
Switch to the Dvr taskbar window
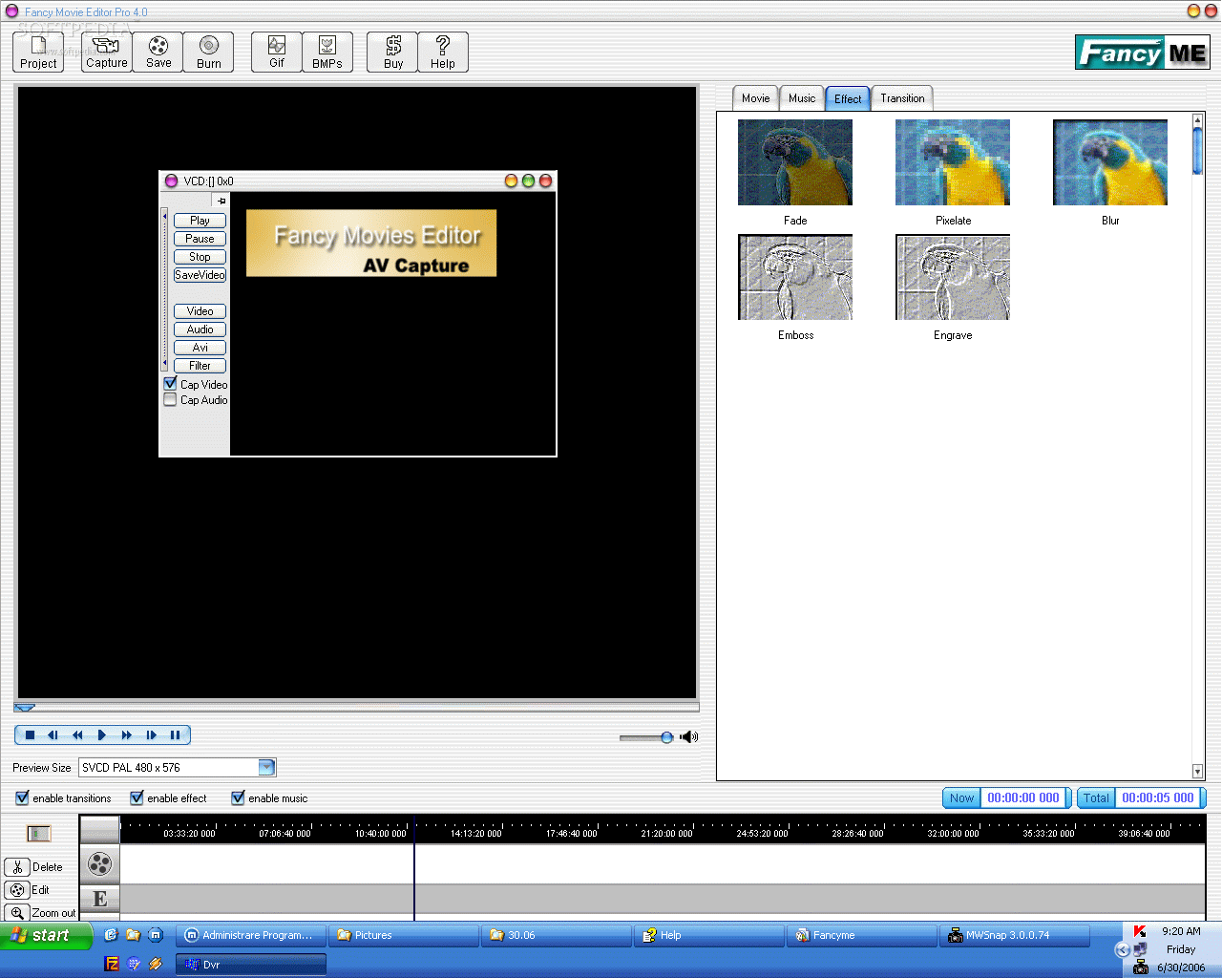251,965
